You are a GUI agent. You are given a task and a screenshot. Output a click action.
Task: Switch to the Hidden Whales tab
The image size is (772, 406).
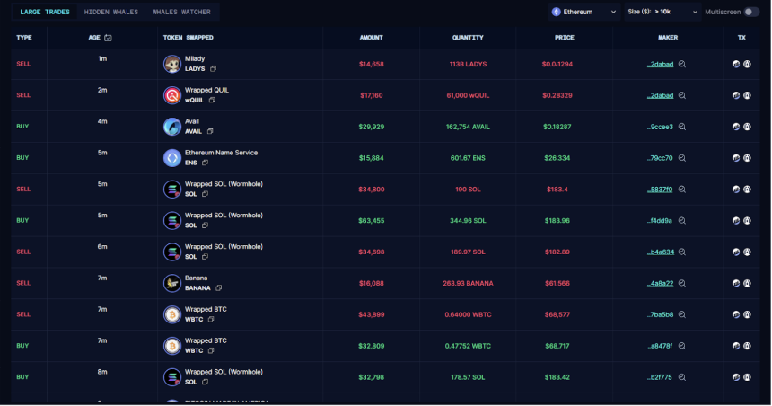pos(111,12)
